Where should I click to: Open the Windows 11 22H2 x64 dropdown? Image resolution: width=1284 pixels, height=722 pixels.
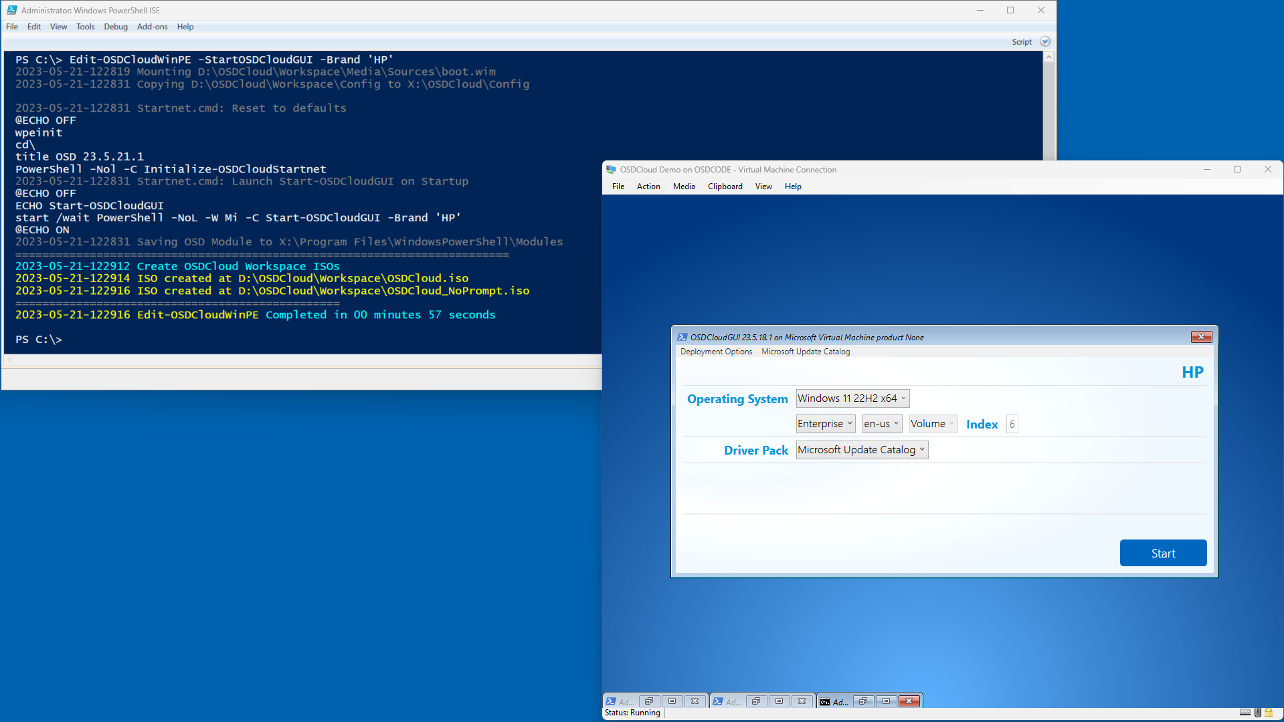click(852, 398)
